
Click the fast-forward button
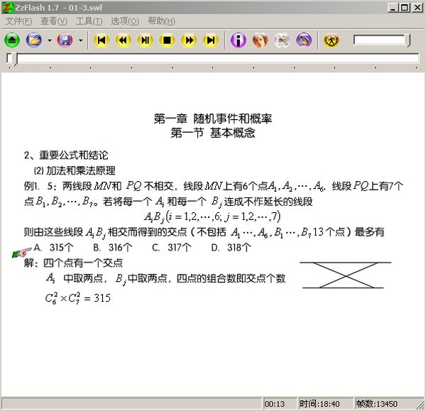point(189,40)
